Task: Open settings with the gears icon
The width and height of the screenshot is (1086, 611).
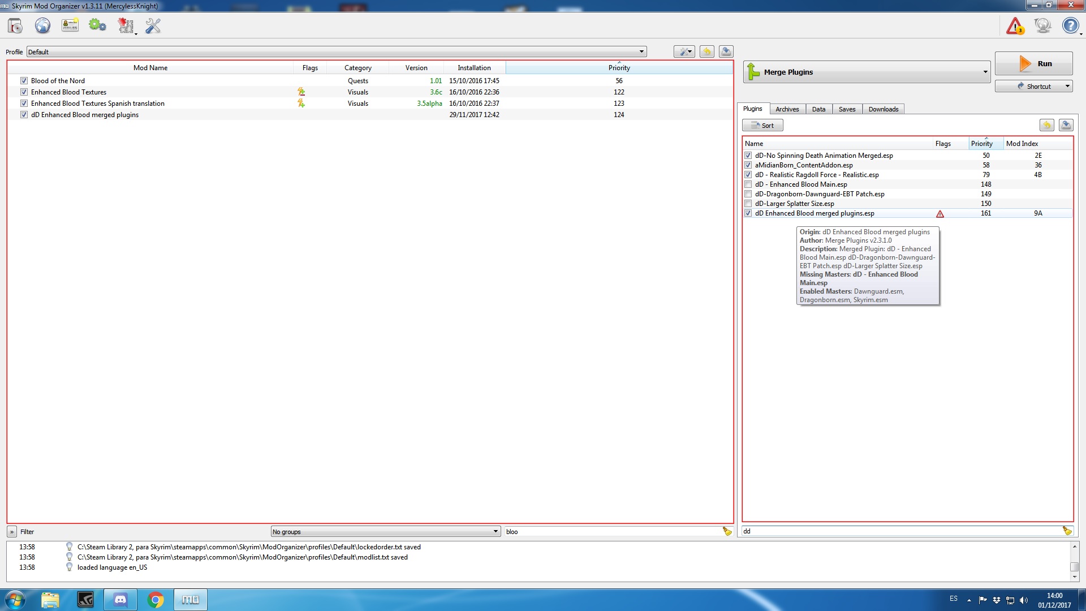Action: pyautogui.click(x=97, y=25)
